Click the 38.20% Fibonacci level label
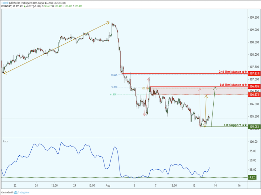The height and width of the screenshot is (195, 261). click(114, 87)
